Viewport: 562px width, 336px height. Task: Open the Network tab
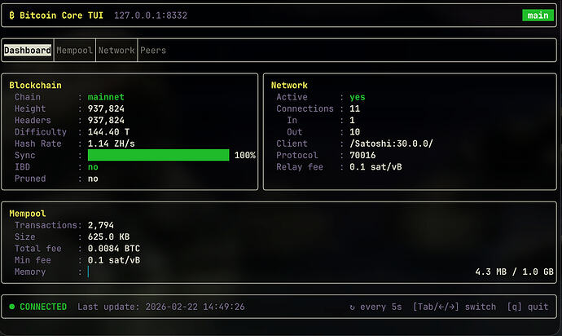(116, 51)
